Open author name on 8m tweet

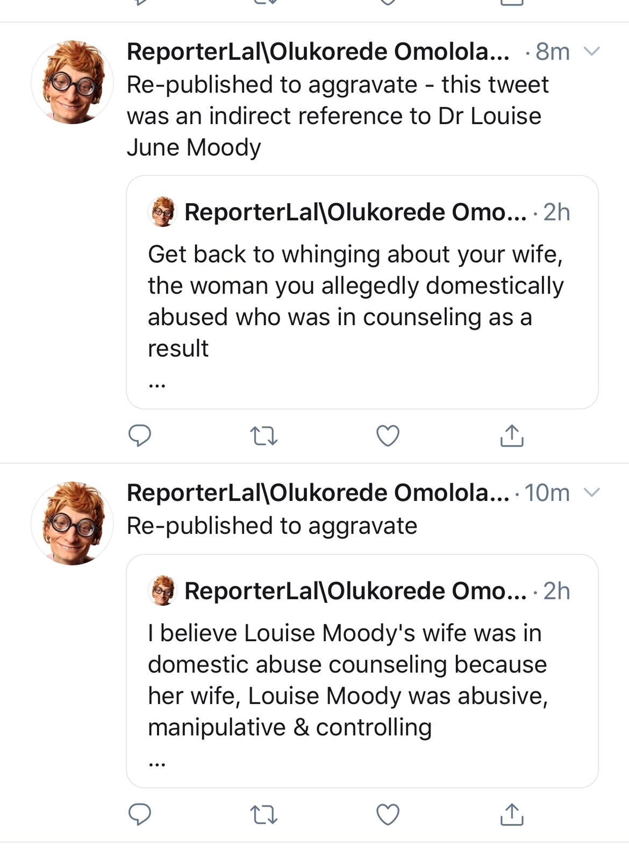[317, 52]
